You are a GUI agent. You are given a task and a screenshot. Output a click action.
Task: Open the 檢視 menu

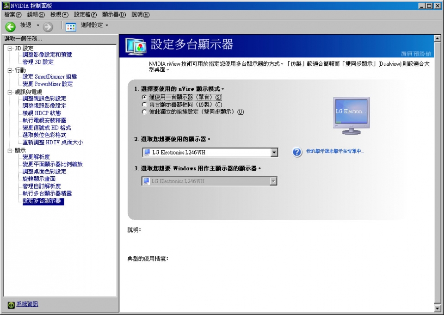[60, 15]
